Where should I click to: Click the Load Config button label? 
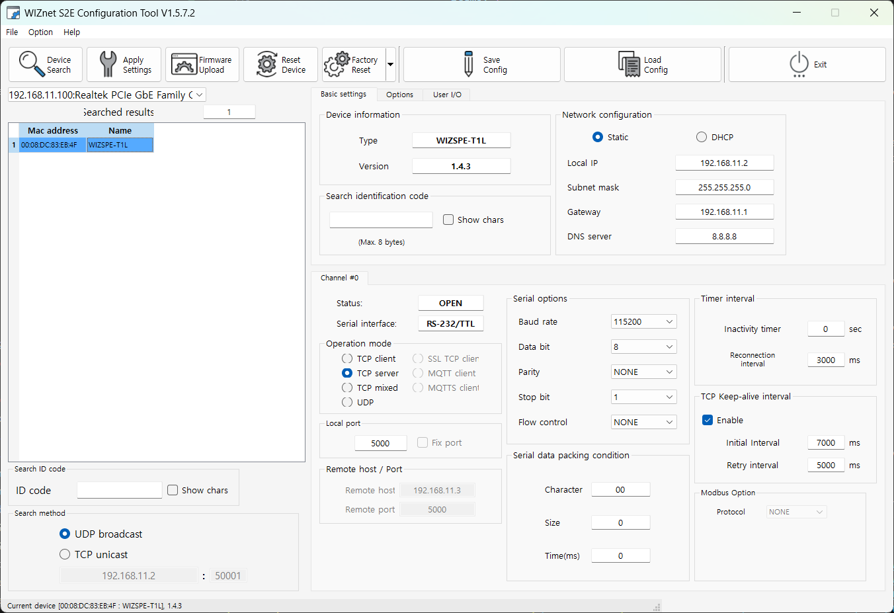[x=656, y=65]
